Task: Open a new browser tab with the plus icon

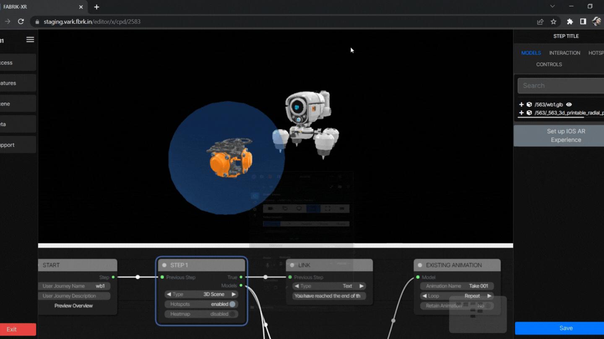Action: pos(96,7)
